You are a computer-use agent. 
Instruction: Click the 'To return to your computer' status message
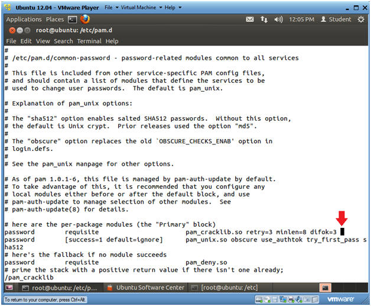pos(45,299)
